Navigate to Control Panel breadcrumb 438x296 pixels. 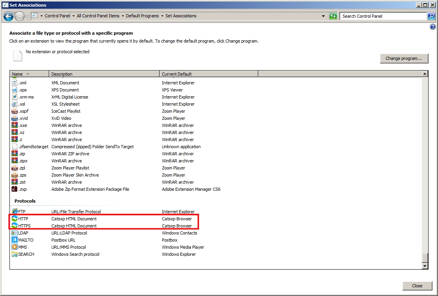(x=57, y=16)
